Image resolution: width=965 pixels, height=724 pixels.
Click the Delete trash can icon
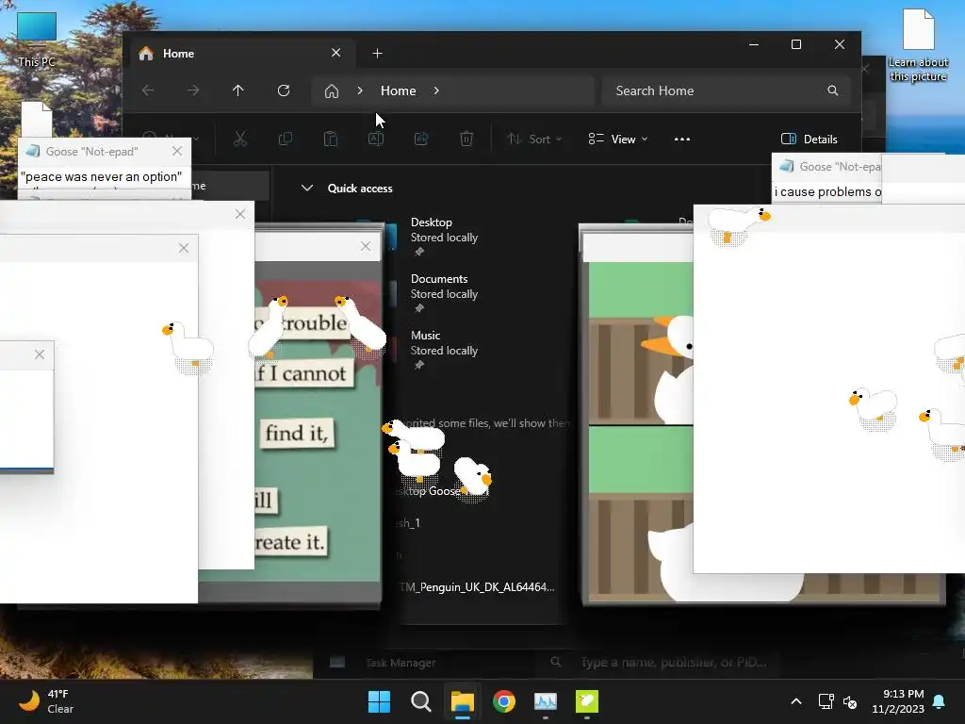click(466, 140)
